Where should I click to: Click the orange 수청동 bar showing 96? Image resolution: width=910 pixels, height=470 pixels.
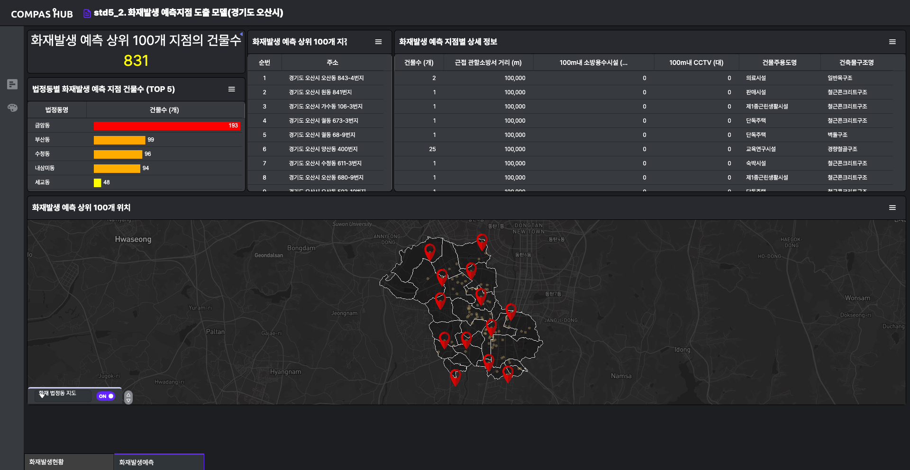[118, 154]
